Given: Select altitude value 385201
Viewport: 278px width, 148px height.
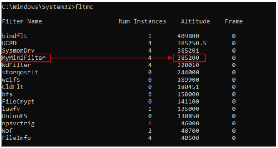Looking at the screenshot, I should point(188,50).
